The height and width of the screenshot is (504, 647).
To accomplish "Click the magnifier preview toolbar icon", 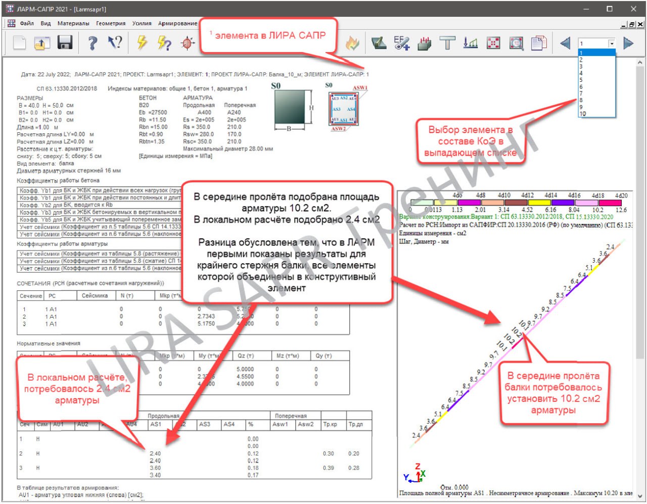I will click(x=516, y=42).
